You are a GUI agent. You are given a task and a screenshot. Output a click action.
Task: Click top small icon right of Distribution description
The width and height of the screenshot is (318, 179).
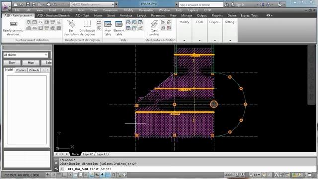[99, 22]
